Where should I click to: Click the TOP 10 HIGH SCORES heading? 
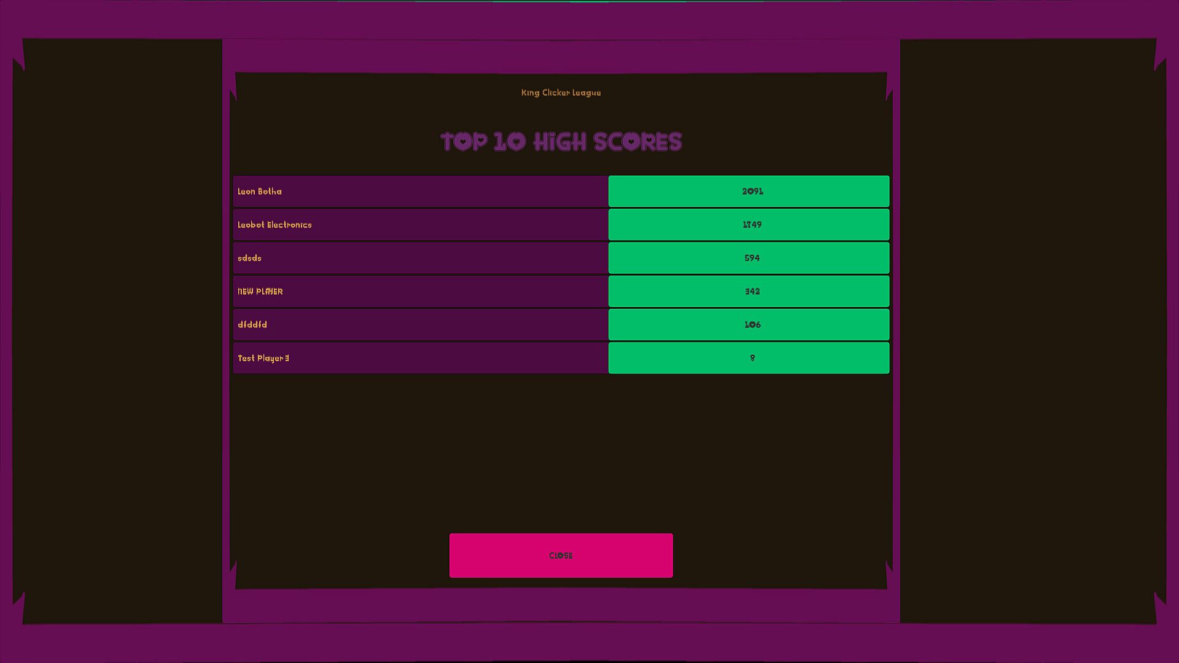[x=561, y=142]
